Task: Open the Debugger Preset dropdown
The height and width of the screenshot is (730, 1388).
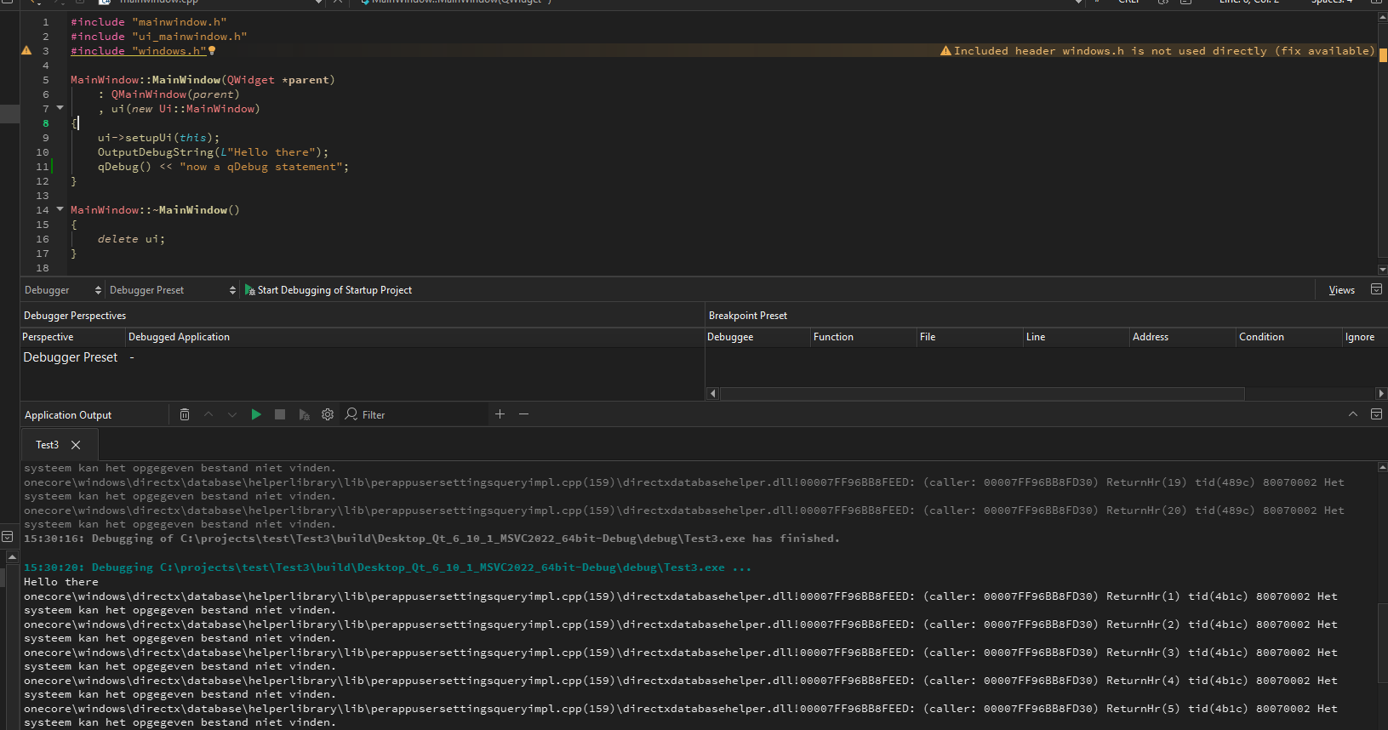Action: pyautogui.click(x=172, y=290)
